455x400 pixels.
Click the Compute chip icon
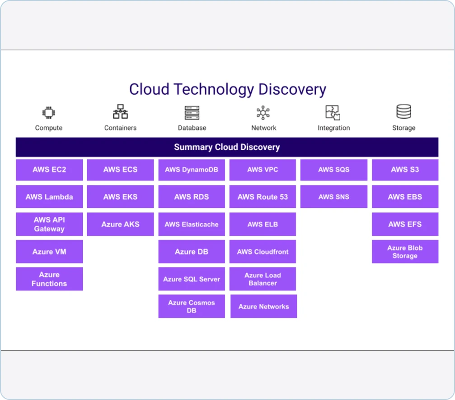coord(49,112)
